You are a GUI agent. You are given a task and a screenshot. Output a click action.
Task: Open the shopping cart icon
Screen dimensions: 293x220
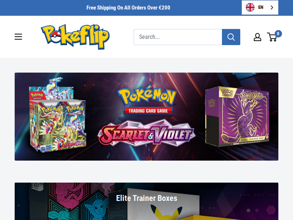tap(272, 37)
